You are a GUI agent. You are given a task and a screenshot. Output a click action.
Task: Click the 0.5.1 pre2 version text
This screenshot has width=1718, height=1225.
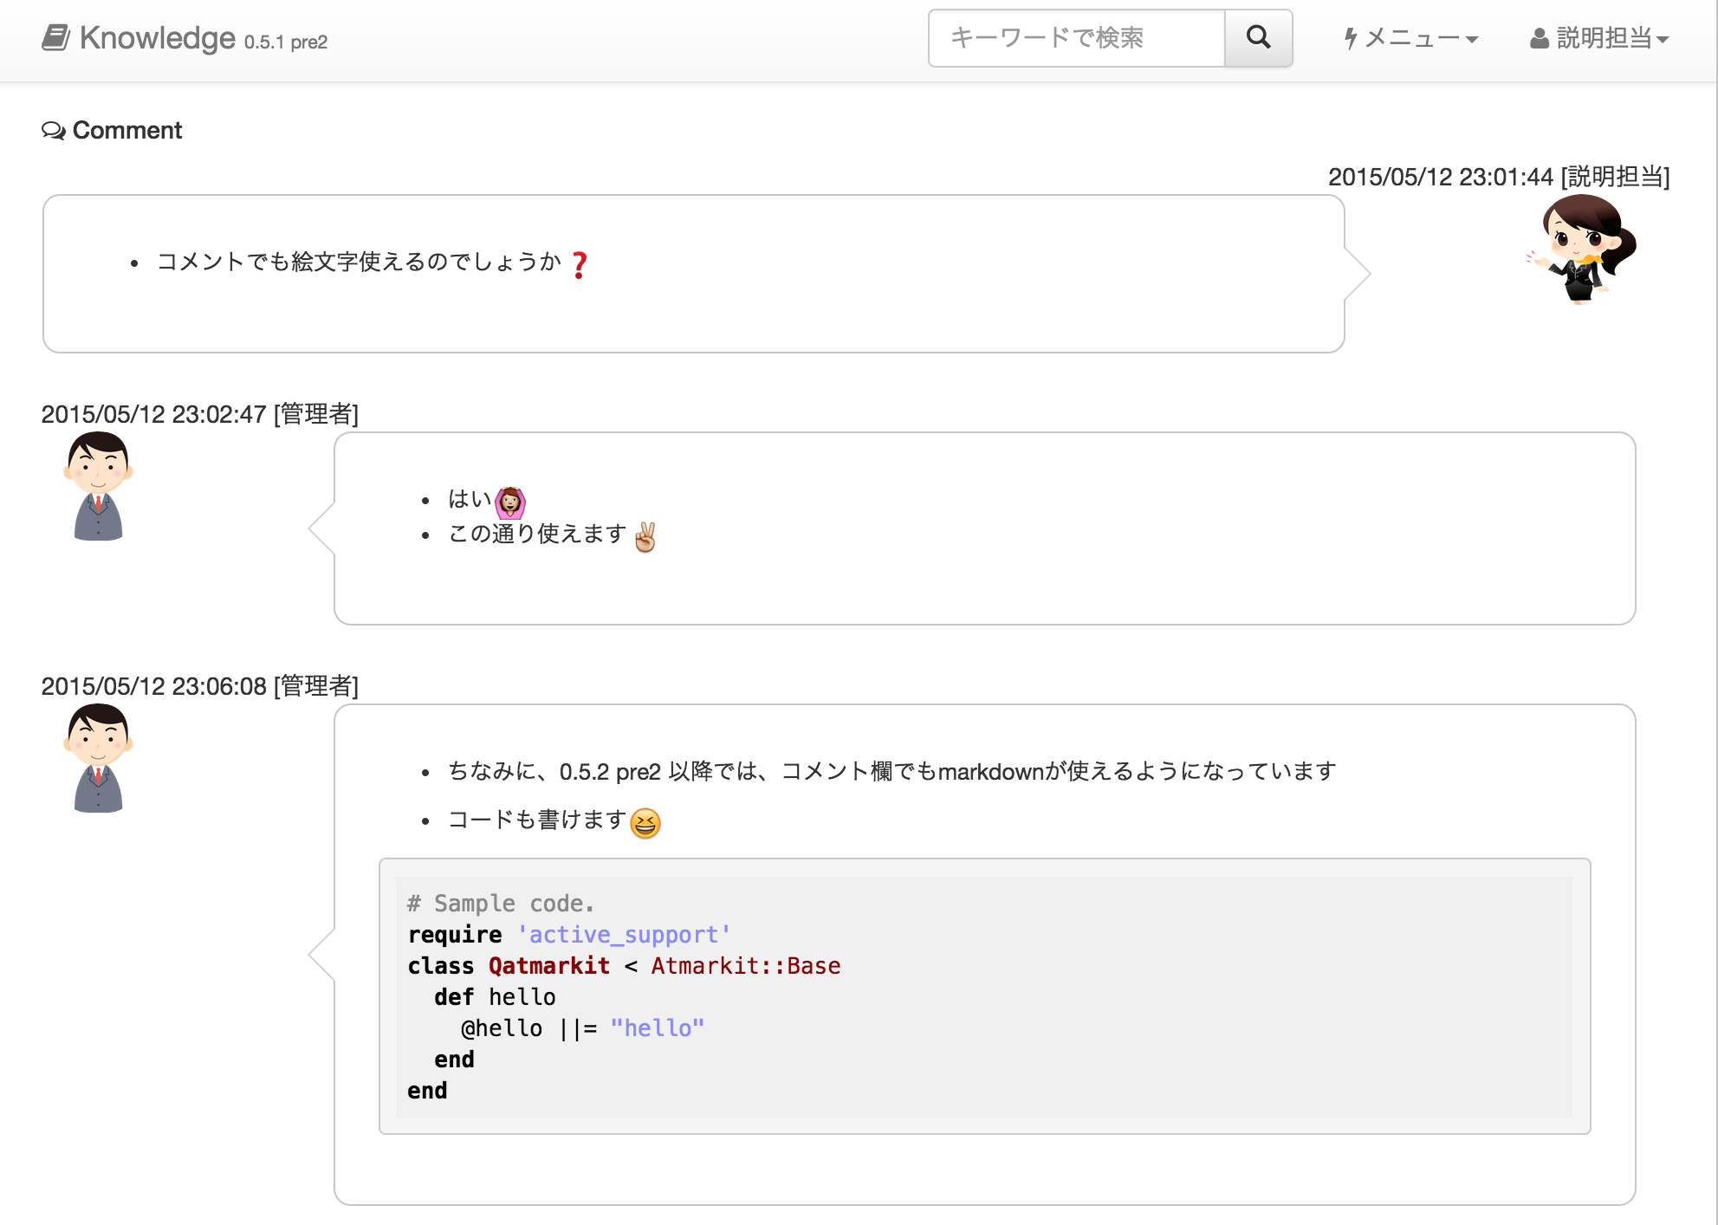pos(285,42)
